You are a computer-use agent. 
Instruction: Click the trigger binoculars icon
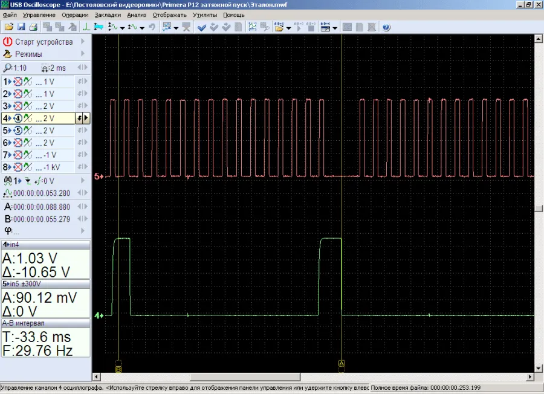(8, 181)
